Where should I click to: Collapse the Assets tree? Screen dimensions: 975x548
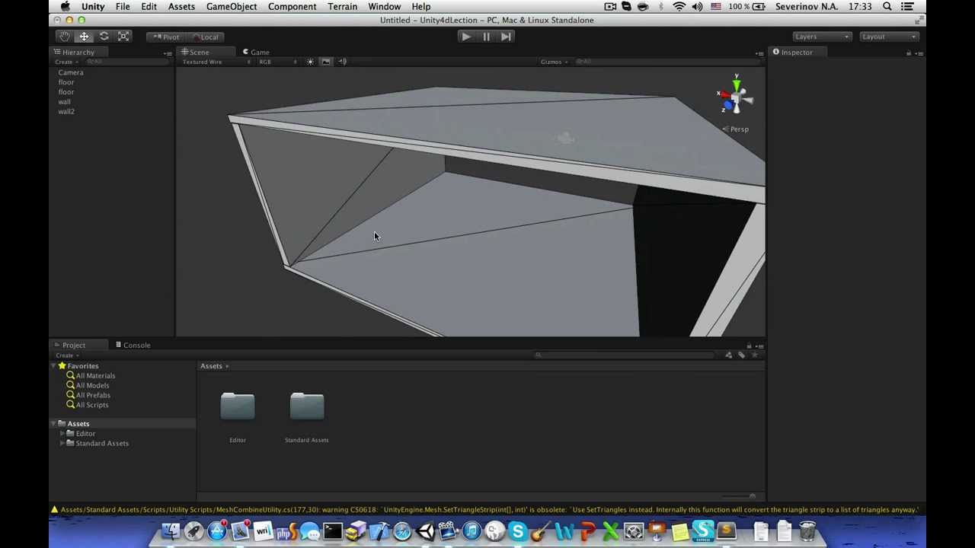pos(53,424)
